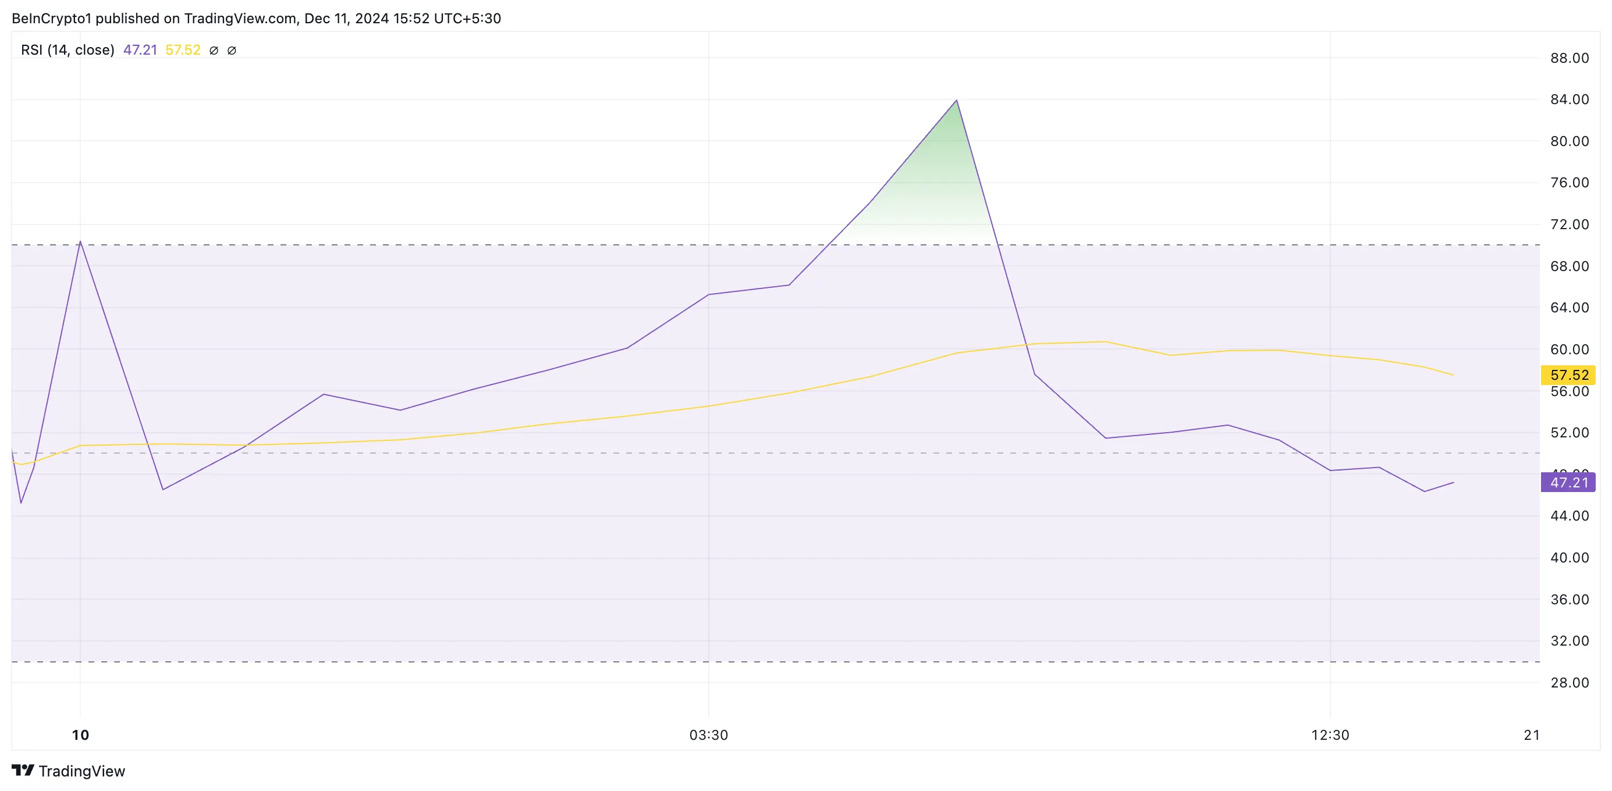Click the 03:30 time axis label
The width and height of the screenshot is (1612, 791).
(x=708, y=735)
